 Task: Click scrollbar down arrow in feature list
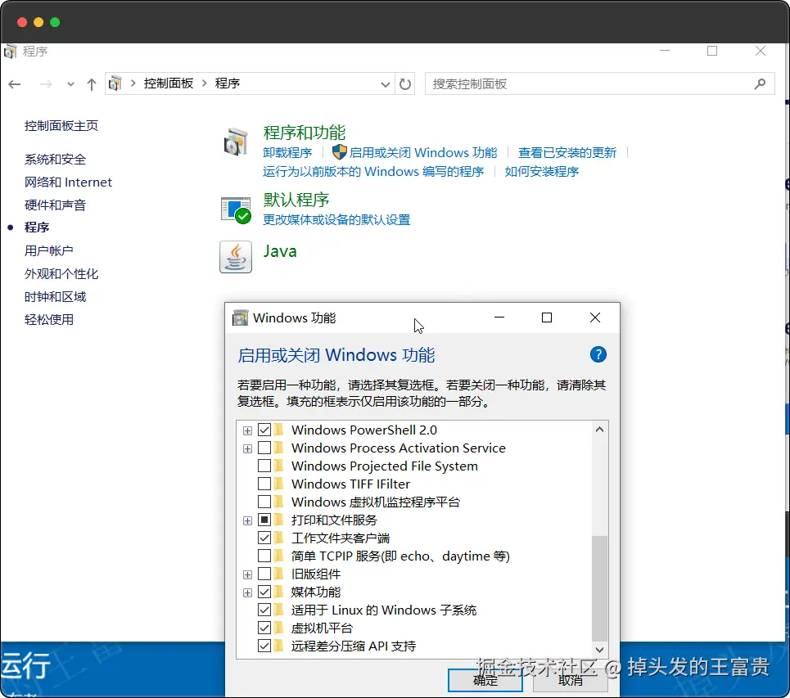(x=599, y=650)
